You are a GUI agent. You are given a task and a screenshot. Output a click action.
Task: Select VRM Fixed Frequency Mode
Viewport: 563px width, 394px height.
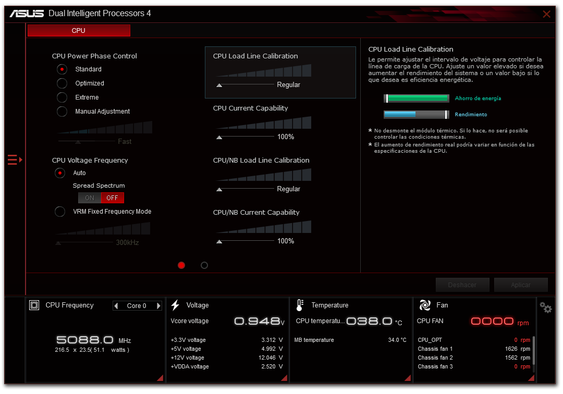pyautogui.click(x=60, y=212)
